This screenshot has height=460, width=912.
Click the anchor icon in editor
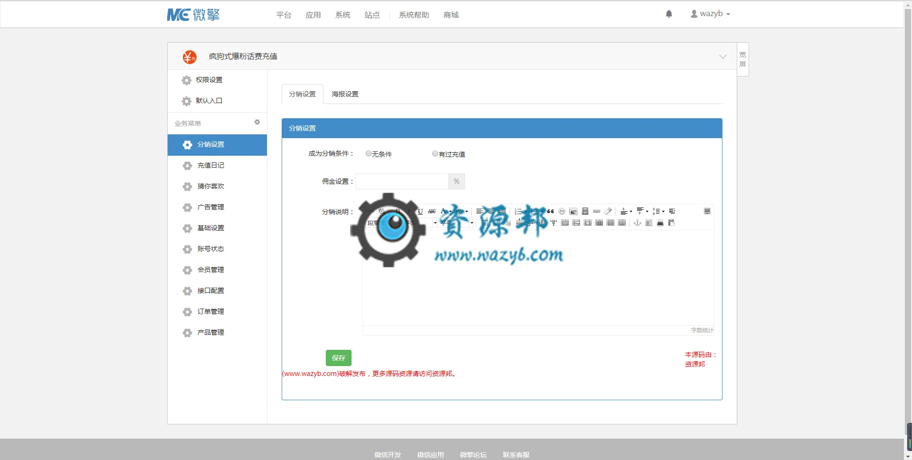pos(637,223)
